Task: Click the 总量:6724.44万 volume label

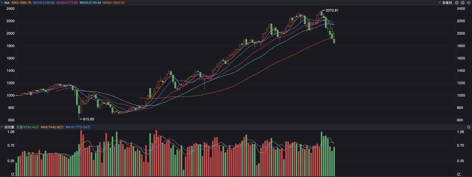Action: [28, 127]
